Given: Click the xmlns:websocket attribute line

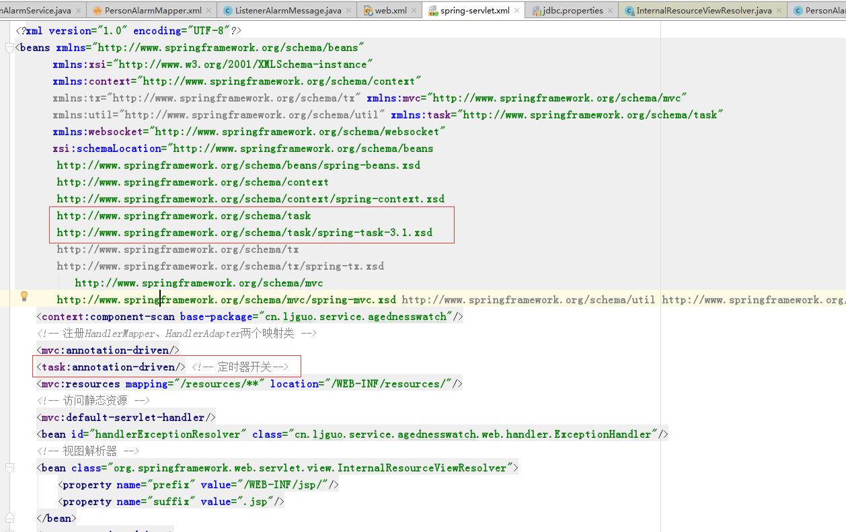Looking at the screenshot, I should pos(249,132).
